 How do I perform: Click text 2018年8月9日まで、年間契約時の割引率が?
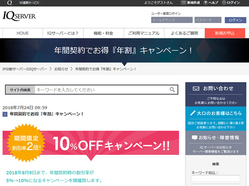coord(50,172)
